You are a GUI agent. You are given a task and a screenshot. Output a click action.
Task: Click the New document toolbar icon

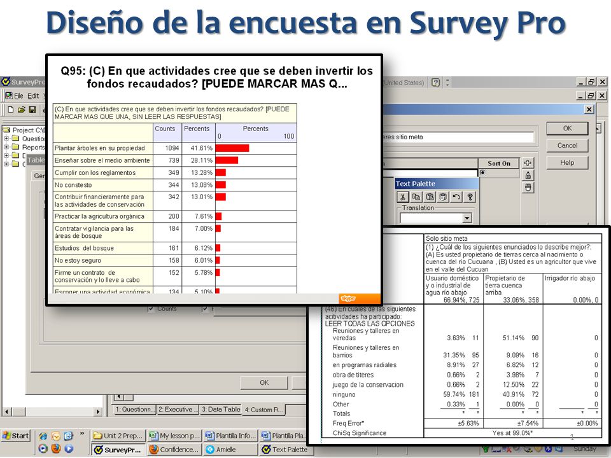(11, 110)
